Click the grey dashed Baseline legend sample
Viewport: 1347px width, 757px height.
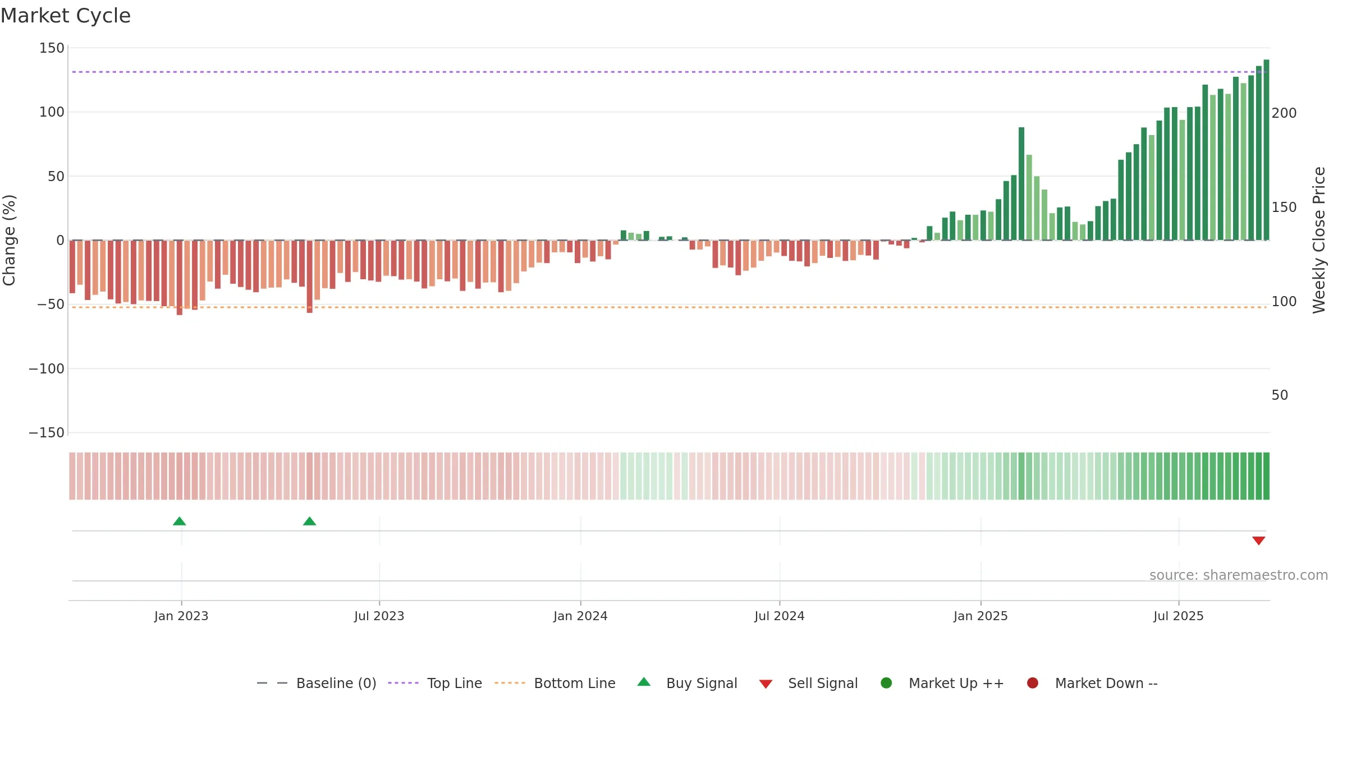tap(272, 683)
